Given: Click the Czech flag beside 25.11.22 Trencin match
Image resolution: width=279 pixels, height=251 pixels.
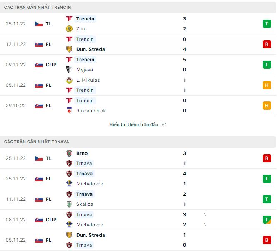Looking at the screenshot, I should [x=39, y=24].
